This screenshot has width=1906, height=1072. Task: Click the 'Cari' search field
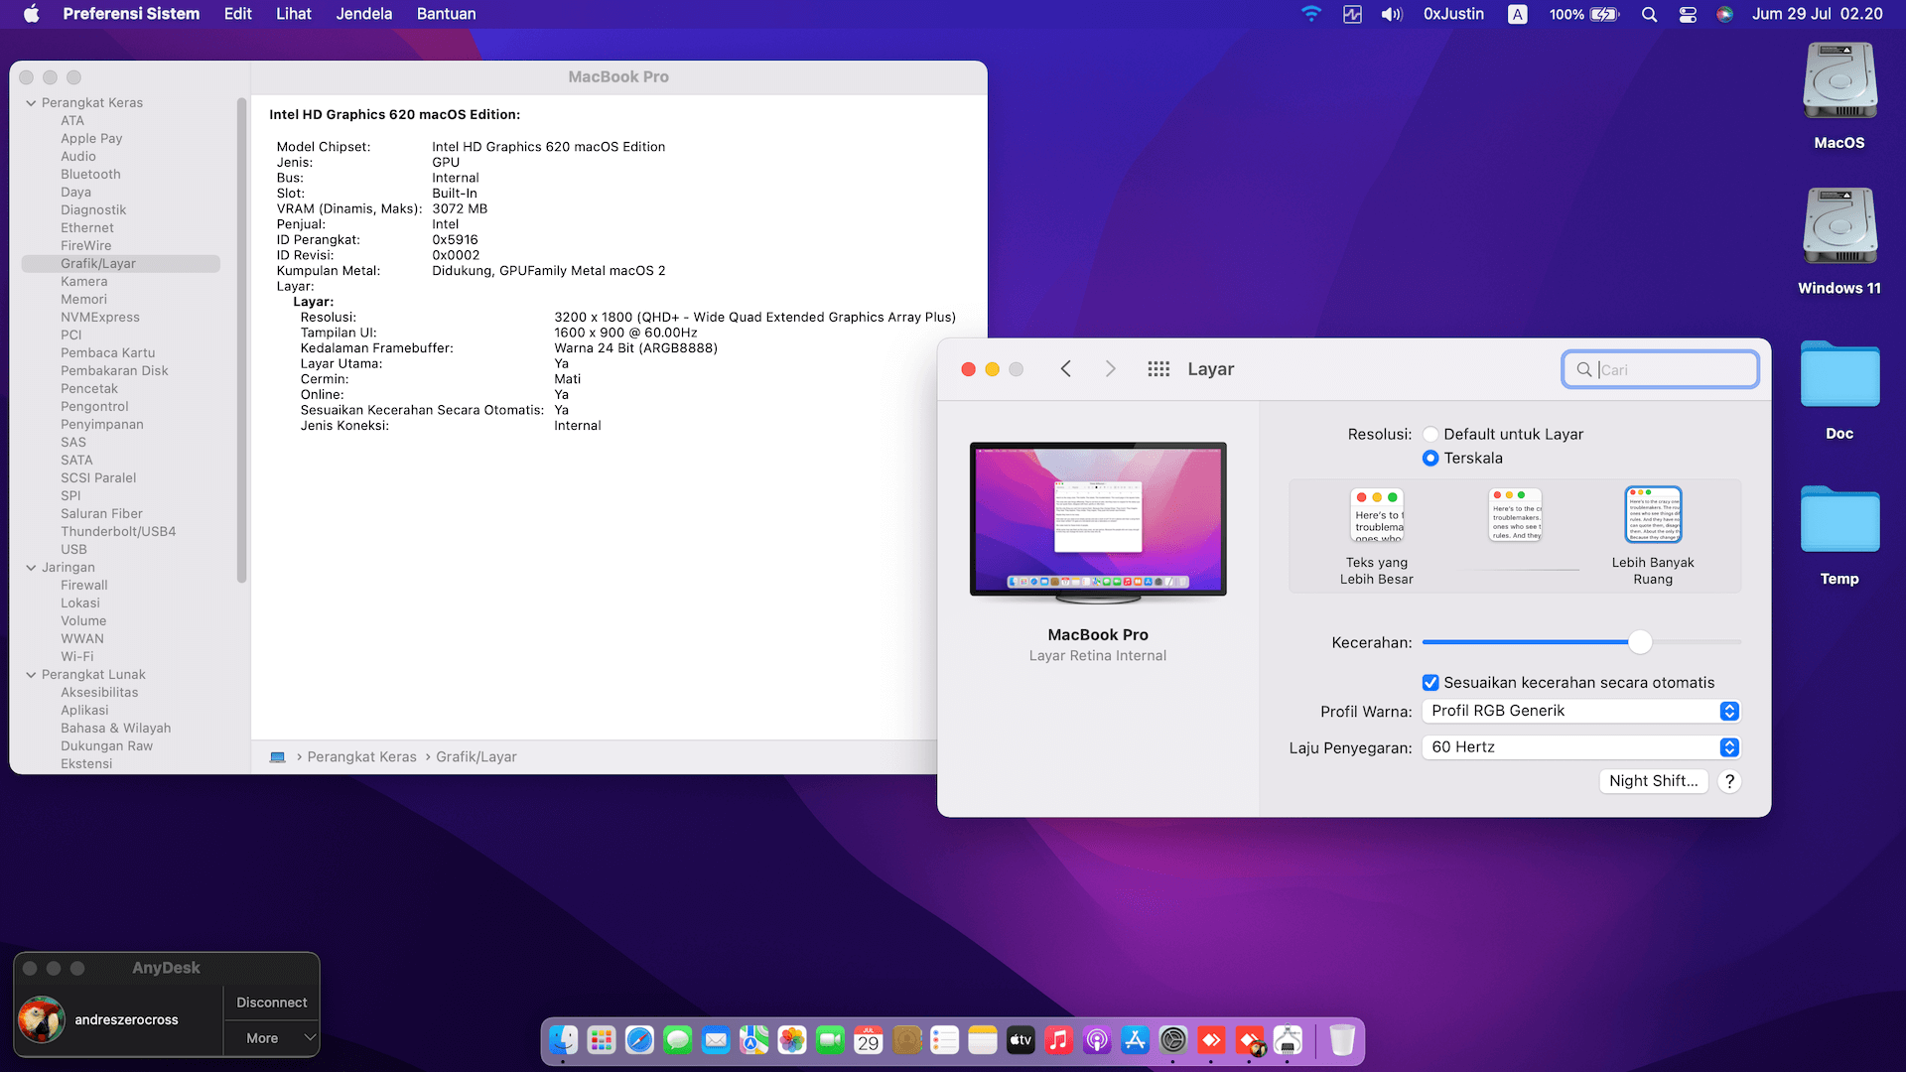[x=1660, y=369]
